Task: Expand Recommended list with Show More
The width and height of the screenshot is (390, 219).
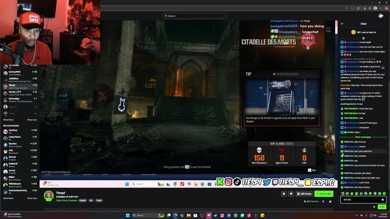Action: tap(8, 198)
